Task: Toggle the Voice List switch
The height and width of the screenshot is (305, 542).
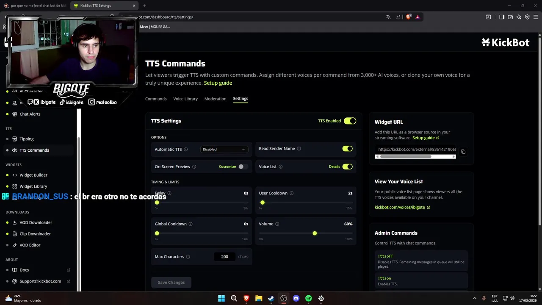Action: pyautogui.click(x=347, y=166)
